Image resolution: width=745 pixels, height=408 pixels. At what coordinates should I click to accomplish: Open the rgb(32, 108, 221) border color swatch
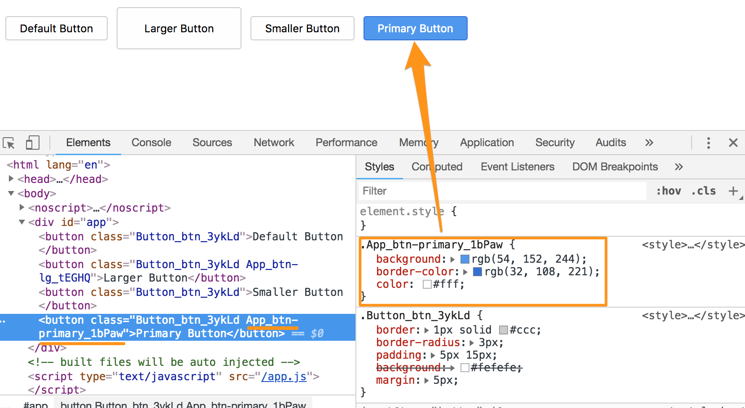[x=478, y=272]
